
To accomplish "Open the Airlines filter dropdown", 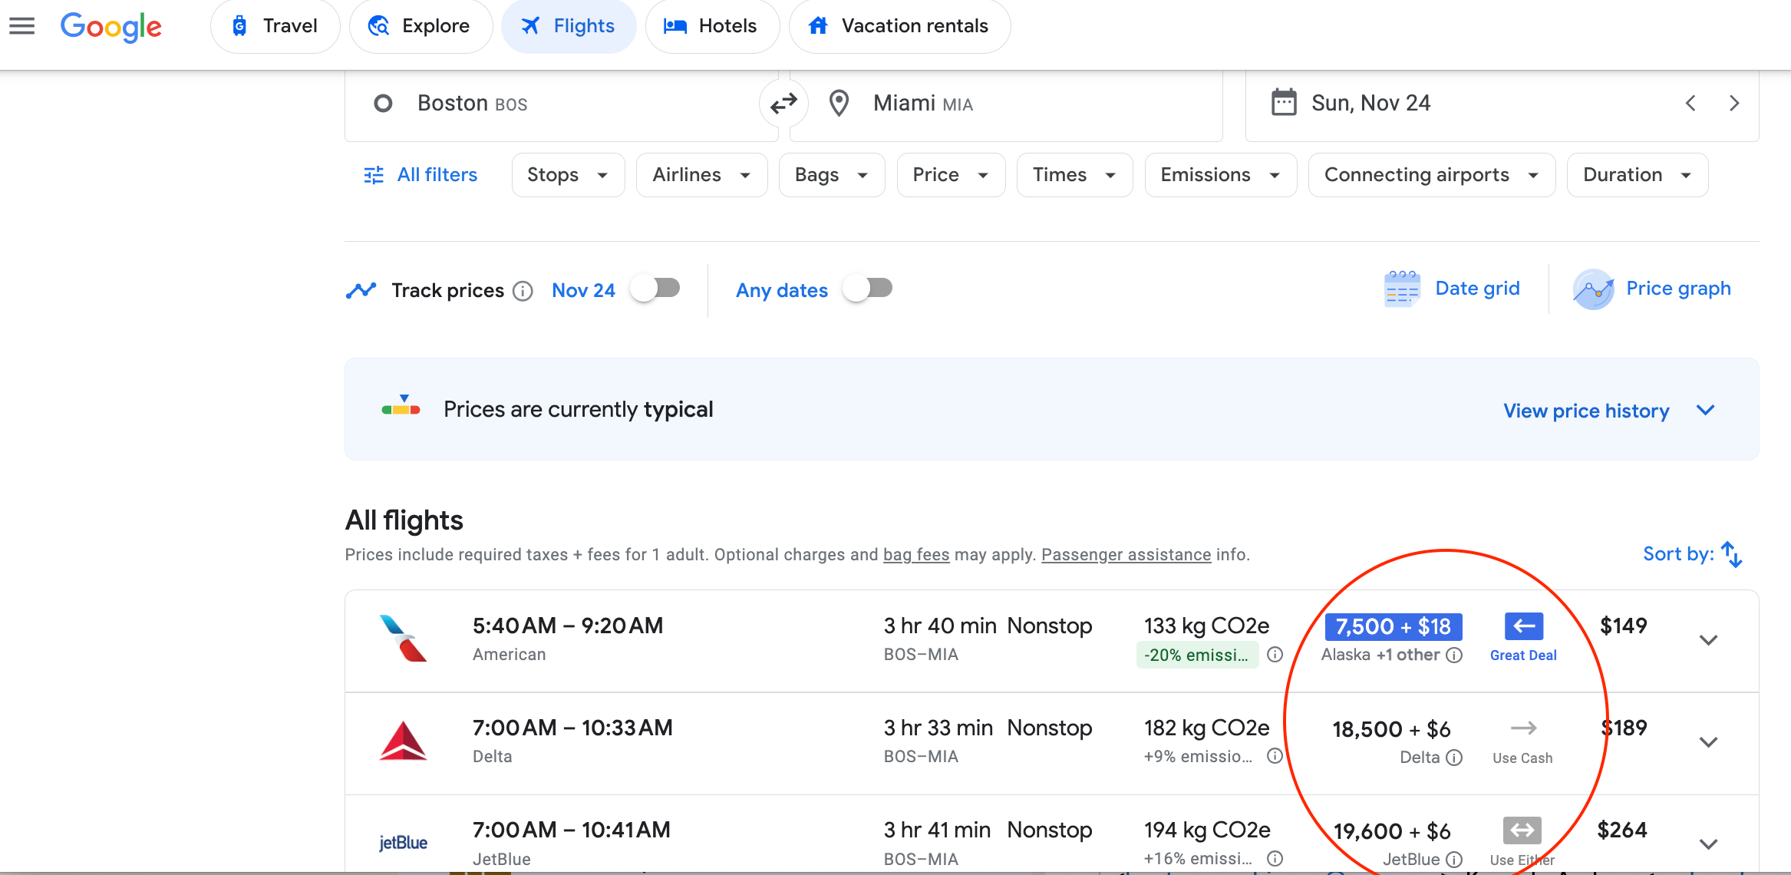I will 701,175.
